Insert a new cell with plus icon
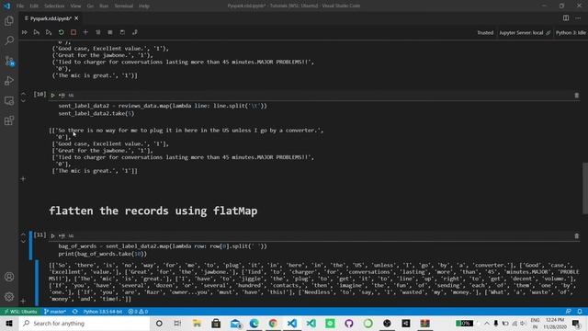The width and height of the screenshot is (588, 331). click(85, 33)
